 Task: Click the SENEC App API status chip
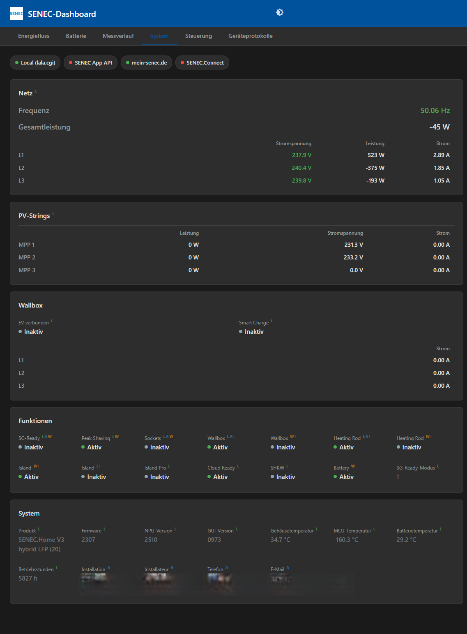[x=90, y=62]
